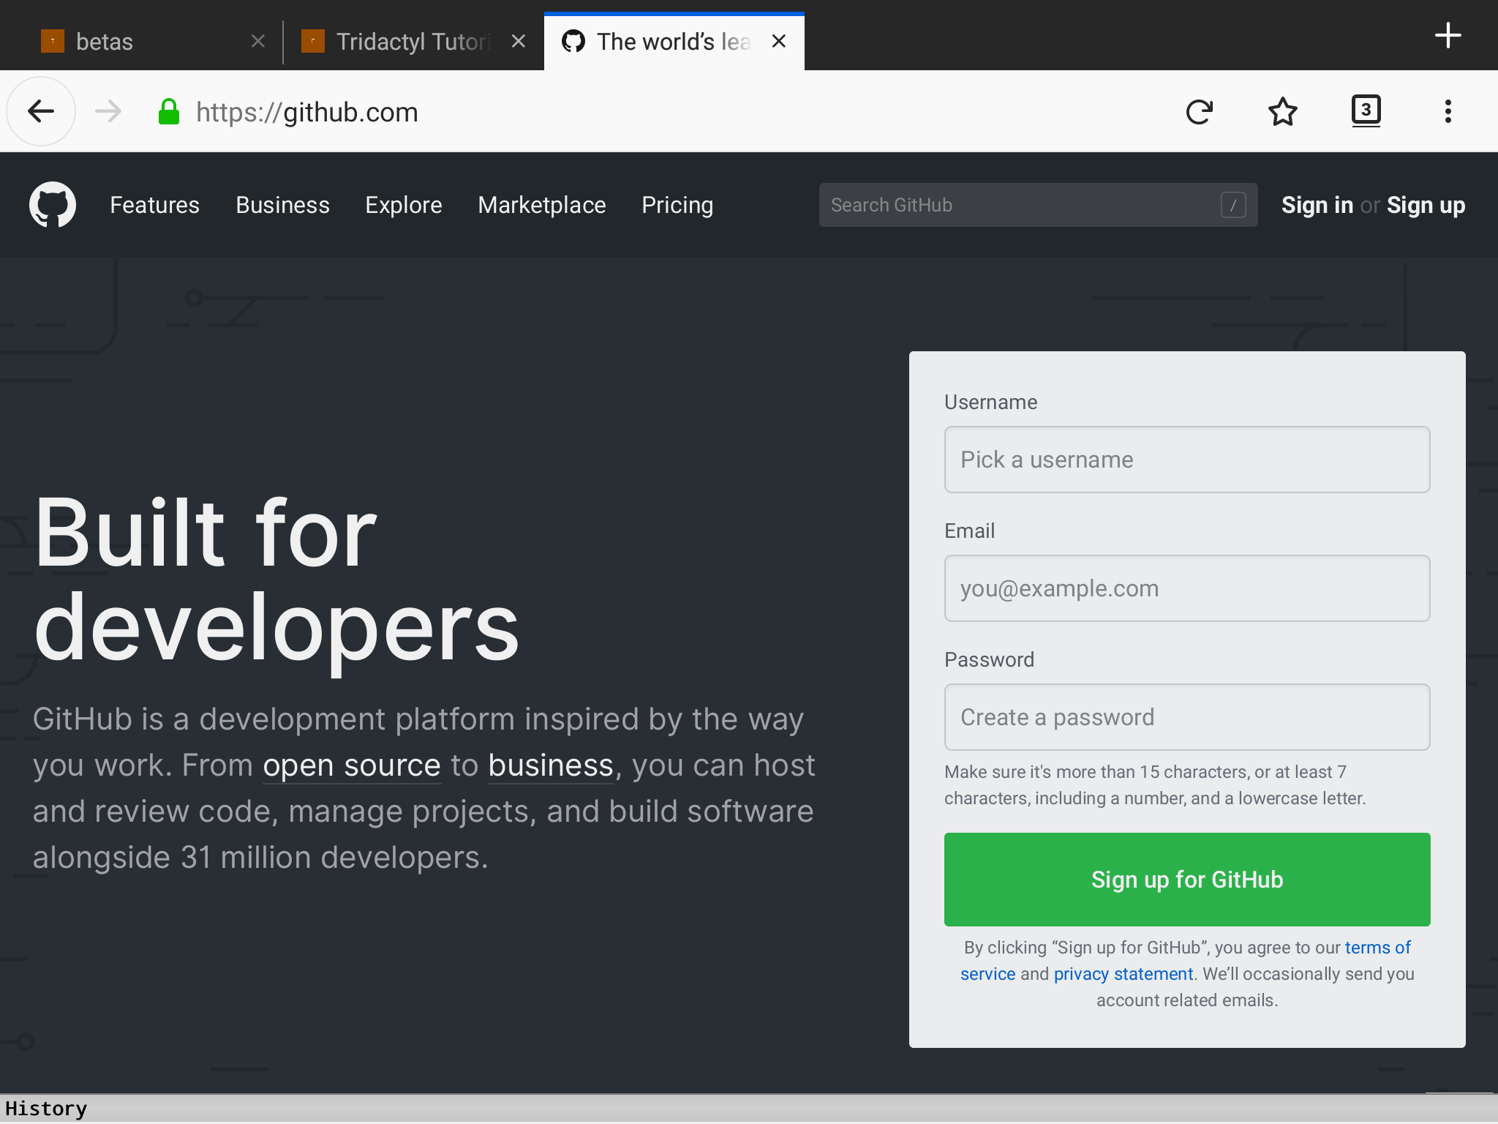Image resolution: width=1498 pixels, height=1124 pixels.
Task: Bookmark this page with the star
Action: [x=1283, y=111]
